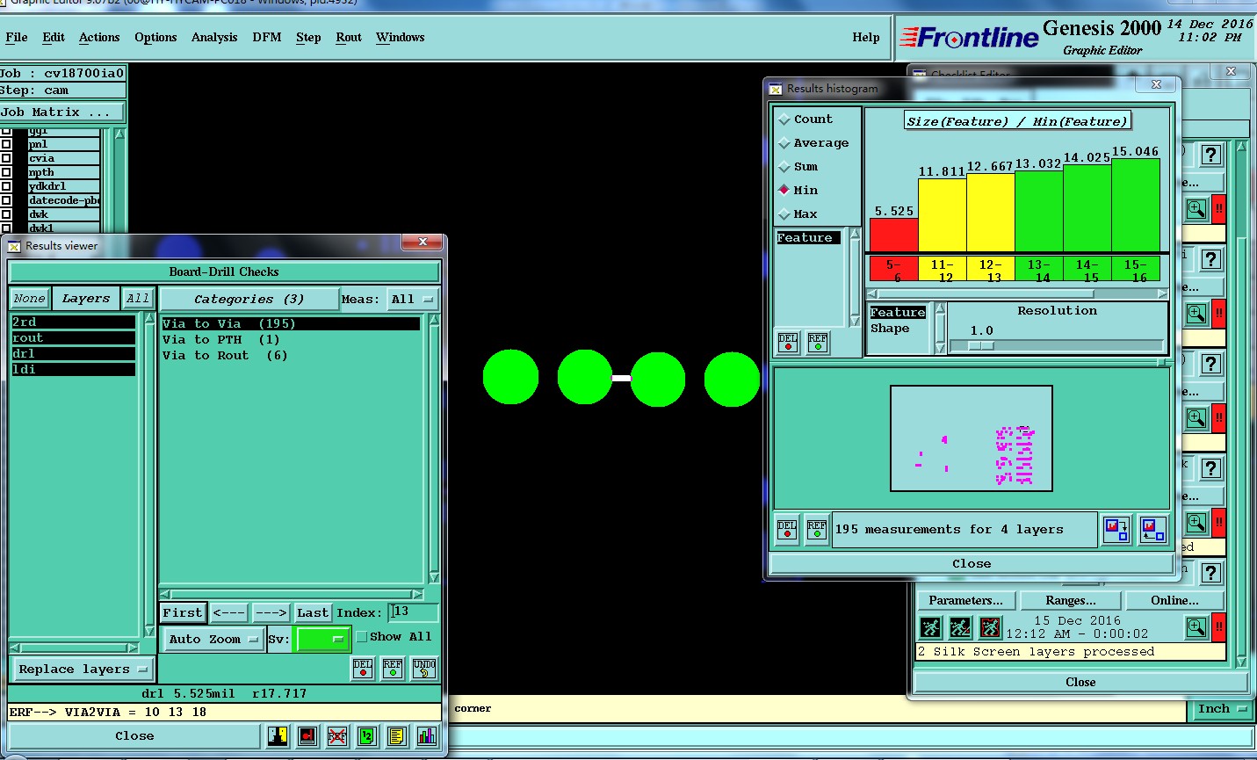Viewport: 1257px width, 760px height.
Task: Go to next result with ---> button
Action: 271,613
